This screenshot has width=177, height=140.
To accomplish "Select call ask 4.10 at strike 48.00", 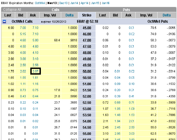I will [35, 52].
